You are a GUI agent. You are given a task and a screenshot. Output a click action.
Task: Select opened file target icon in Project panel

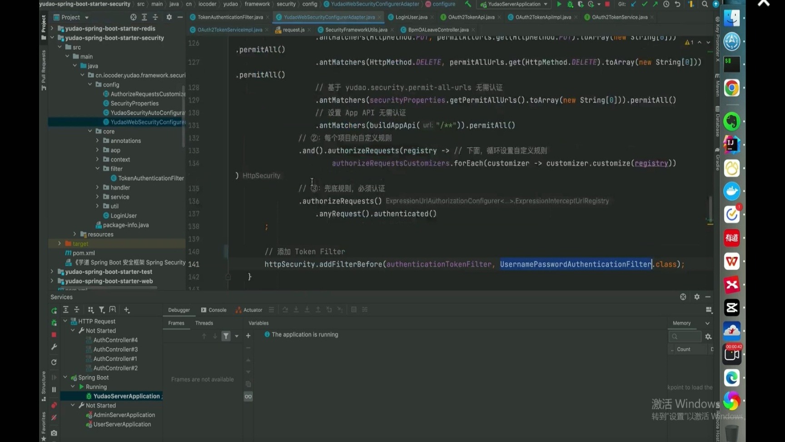(x=133, y=17)
